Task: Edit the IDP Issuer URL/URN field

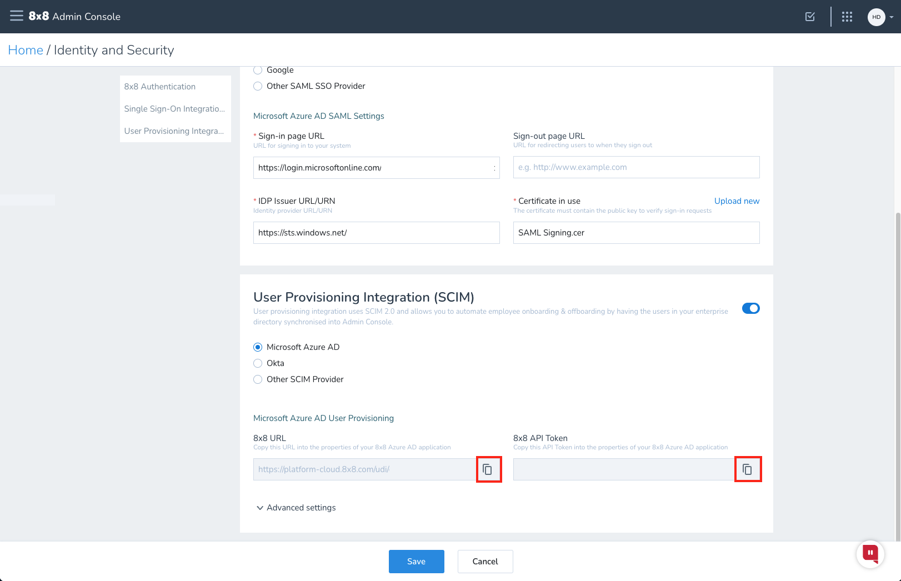Action: 377,233
